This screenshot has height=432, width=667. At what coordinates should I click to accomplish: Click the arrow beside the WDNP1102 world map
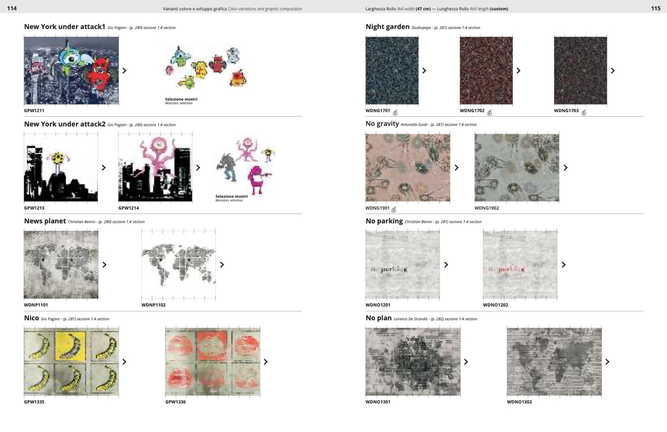point(222,265)
